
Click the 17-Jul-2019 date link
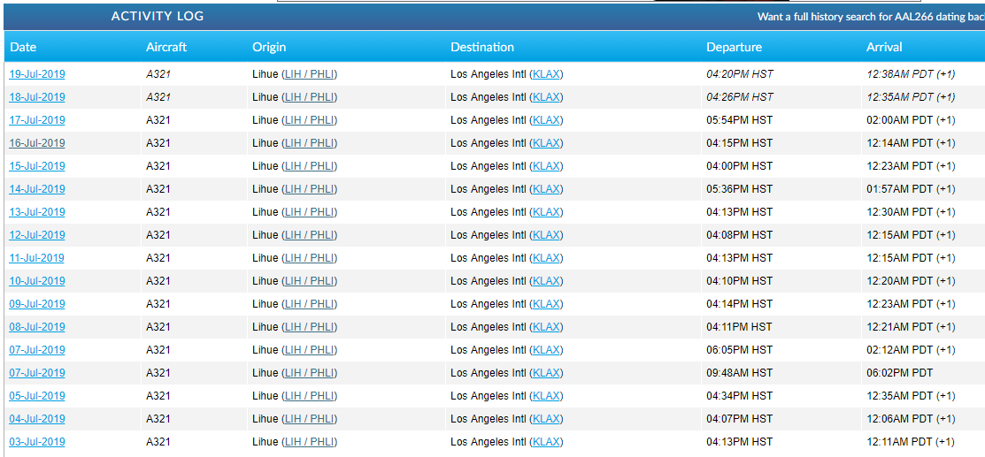pyautogui.click(x=37, y=120)
